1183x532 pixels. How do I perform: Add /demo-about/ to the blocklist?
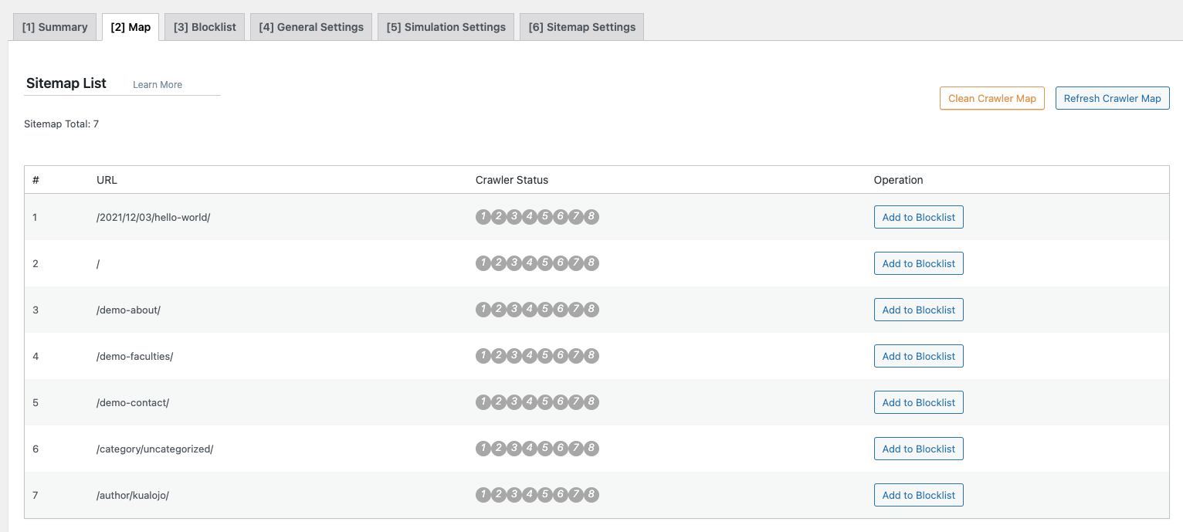tap(919, 310)
